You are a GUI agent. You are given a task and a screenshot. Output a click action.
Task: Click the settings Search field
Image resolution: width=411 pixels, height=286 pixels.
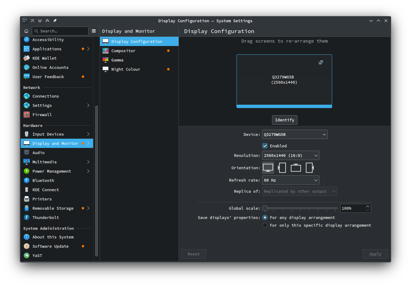click(x=60, y=31)
